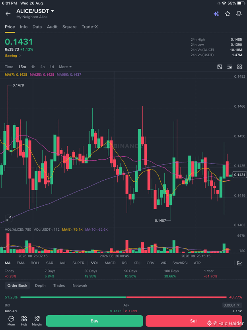Open the Order Book tab
This screenshot has width=247, height=330.
[18, 286]
